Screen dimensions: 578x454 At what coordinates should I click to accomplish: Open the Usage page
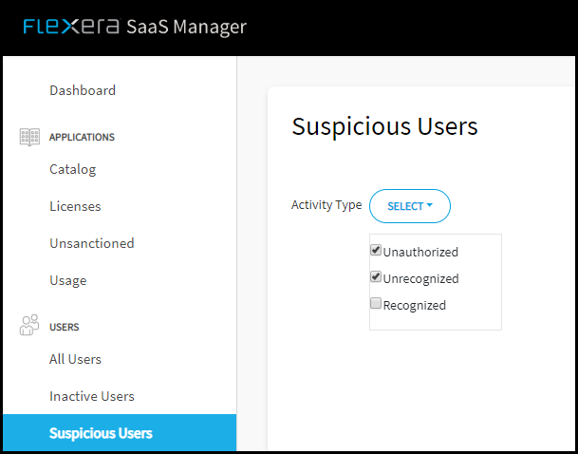click(x=68, y=280)
